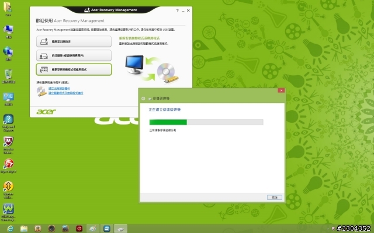Open the McAfee security shortcut

pos(8,145)
